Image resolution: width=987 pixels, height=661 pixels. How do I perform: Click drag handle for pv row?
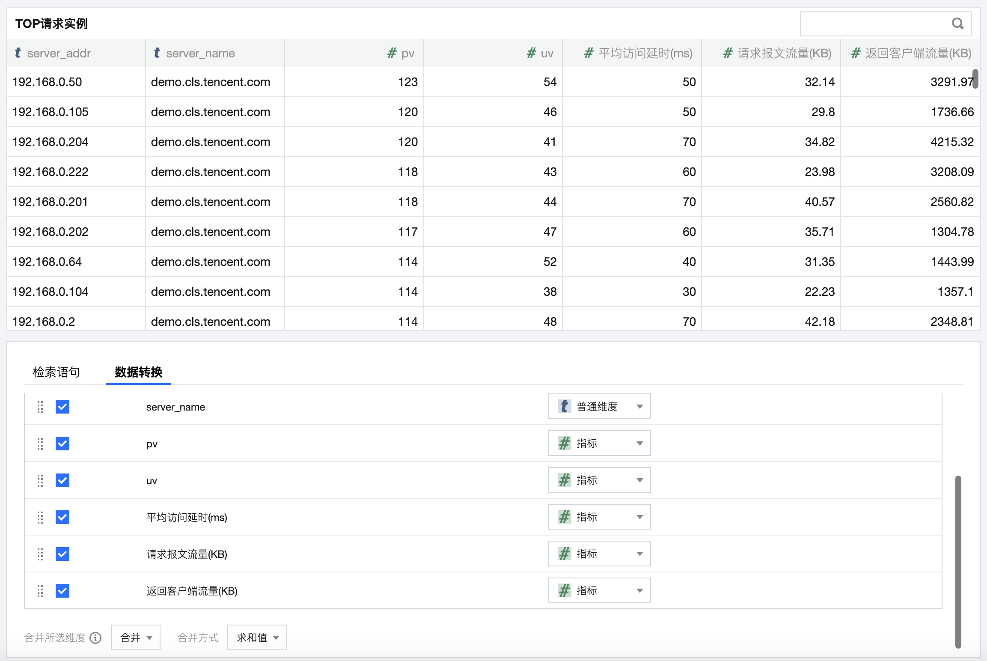click(40, 444)
